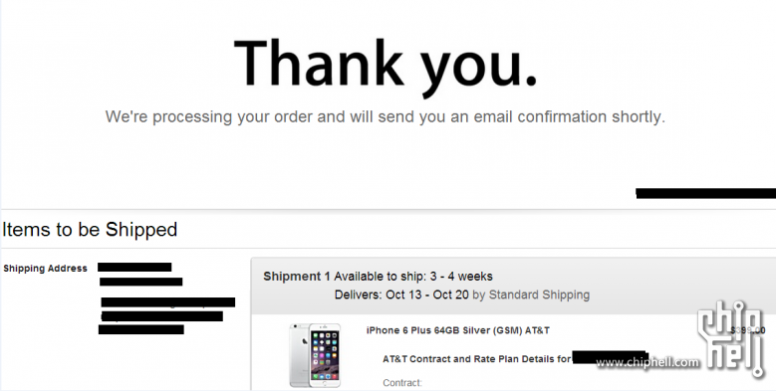Click the long redacted bar below the email confirmation message
The width and height of the screenshot is (776, 391).
(705, 193)
